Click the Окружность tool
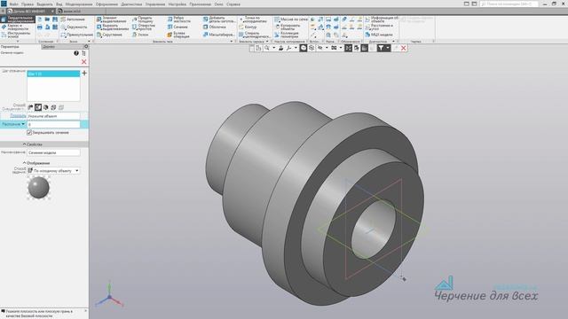The height and width of the screenshot is (319, 568). click(x=75, y=27)
